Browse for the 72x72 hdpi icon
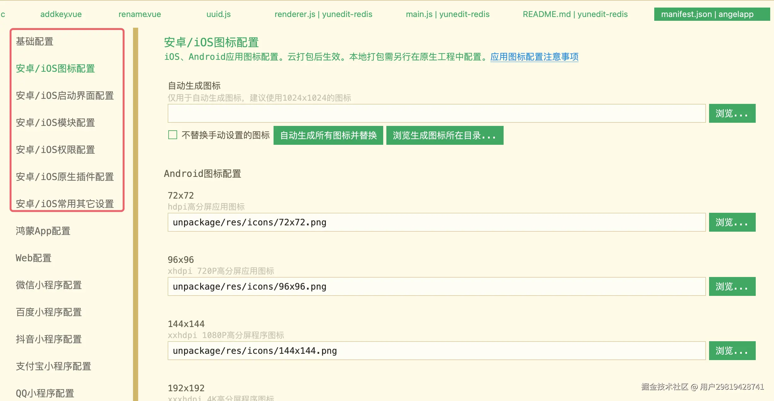 point(732,222)
